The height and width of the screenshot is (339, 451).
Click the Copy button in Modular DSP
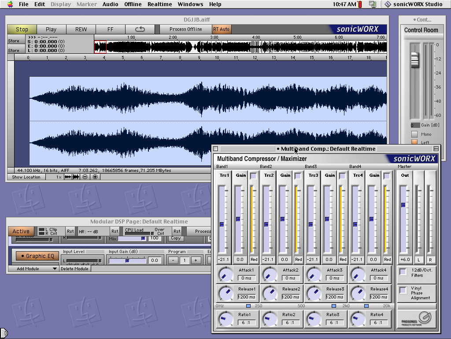(x=176, y=238)
